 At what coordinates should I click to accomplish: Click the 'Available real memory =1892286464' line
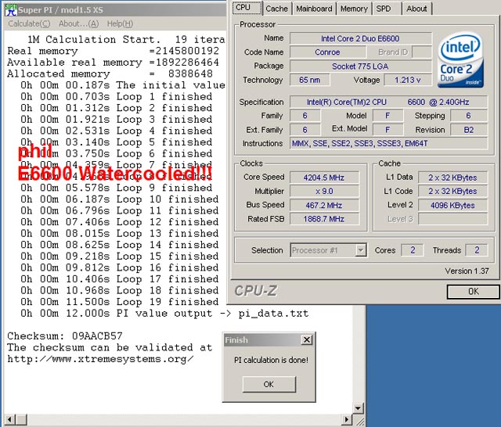click(113, 63)
